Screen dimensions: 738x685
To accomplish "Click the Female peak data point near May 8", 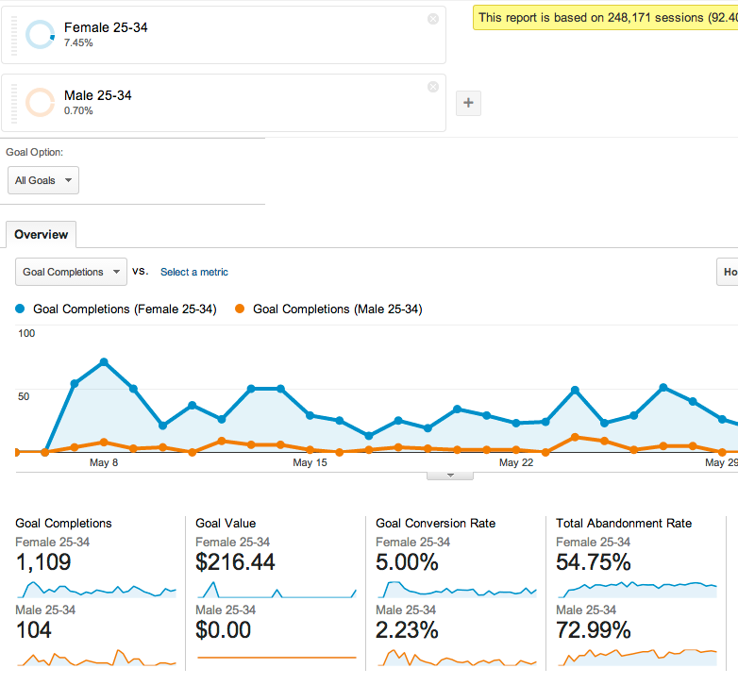I will pos(104,361).
